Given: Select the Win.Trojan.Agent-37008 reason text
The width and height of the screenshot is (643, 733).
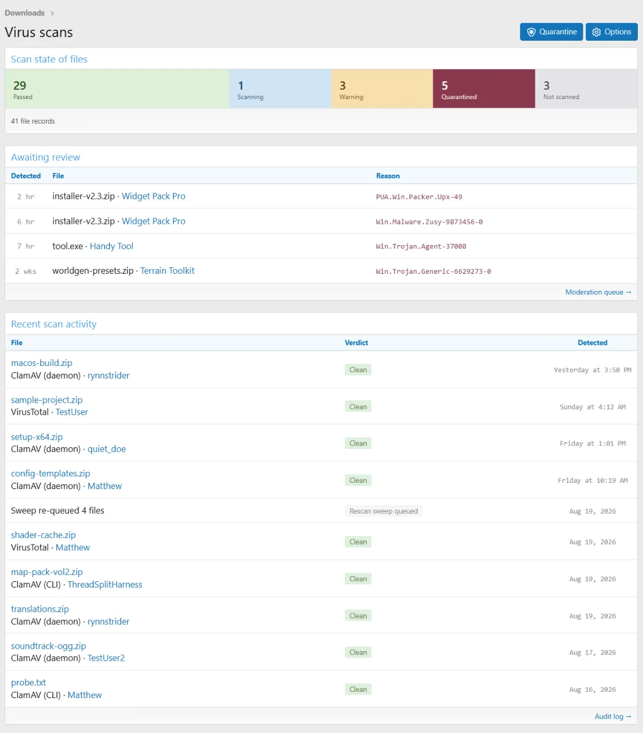Looking at the screenshot, I should pos(421,246).
